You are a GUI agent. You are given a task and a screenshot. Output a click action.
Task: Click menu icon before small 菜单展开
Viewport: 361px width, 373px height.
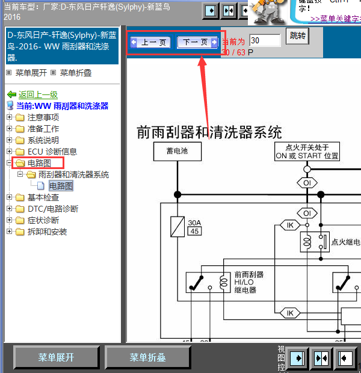(x=9, y=73)
